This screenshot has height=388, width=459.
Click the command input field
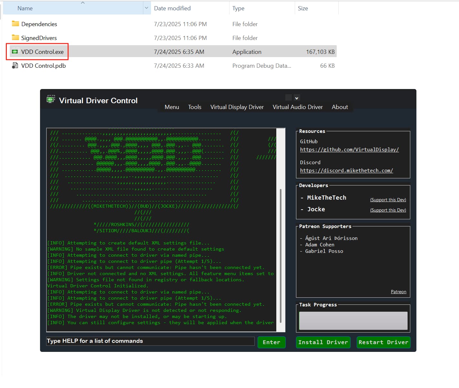click(150, 341)
